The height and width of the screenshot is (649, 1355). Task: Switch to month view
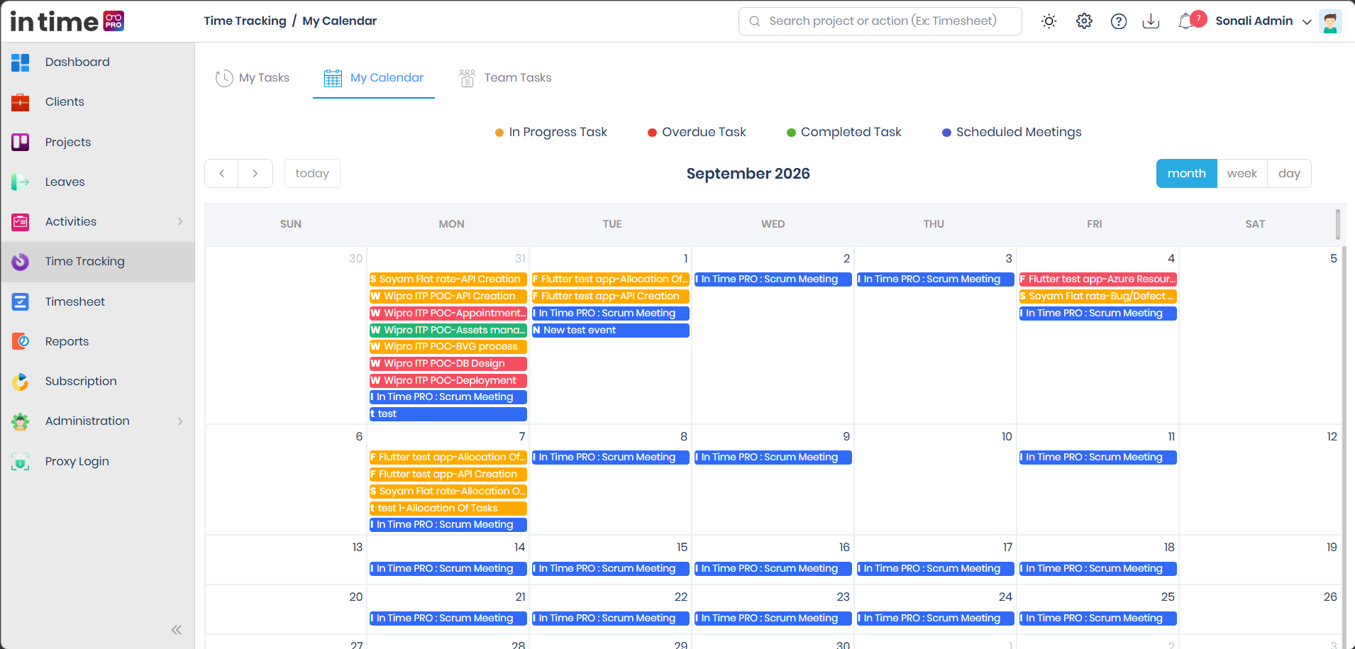point(1186,174)
